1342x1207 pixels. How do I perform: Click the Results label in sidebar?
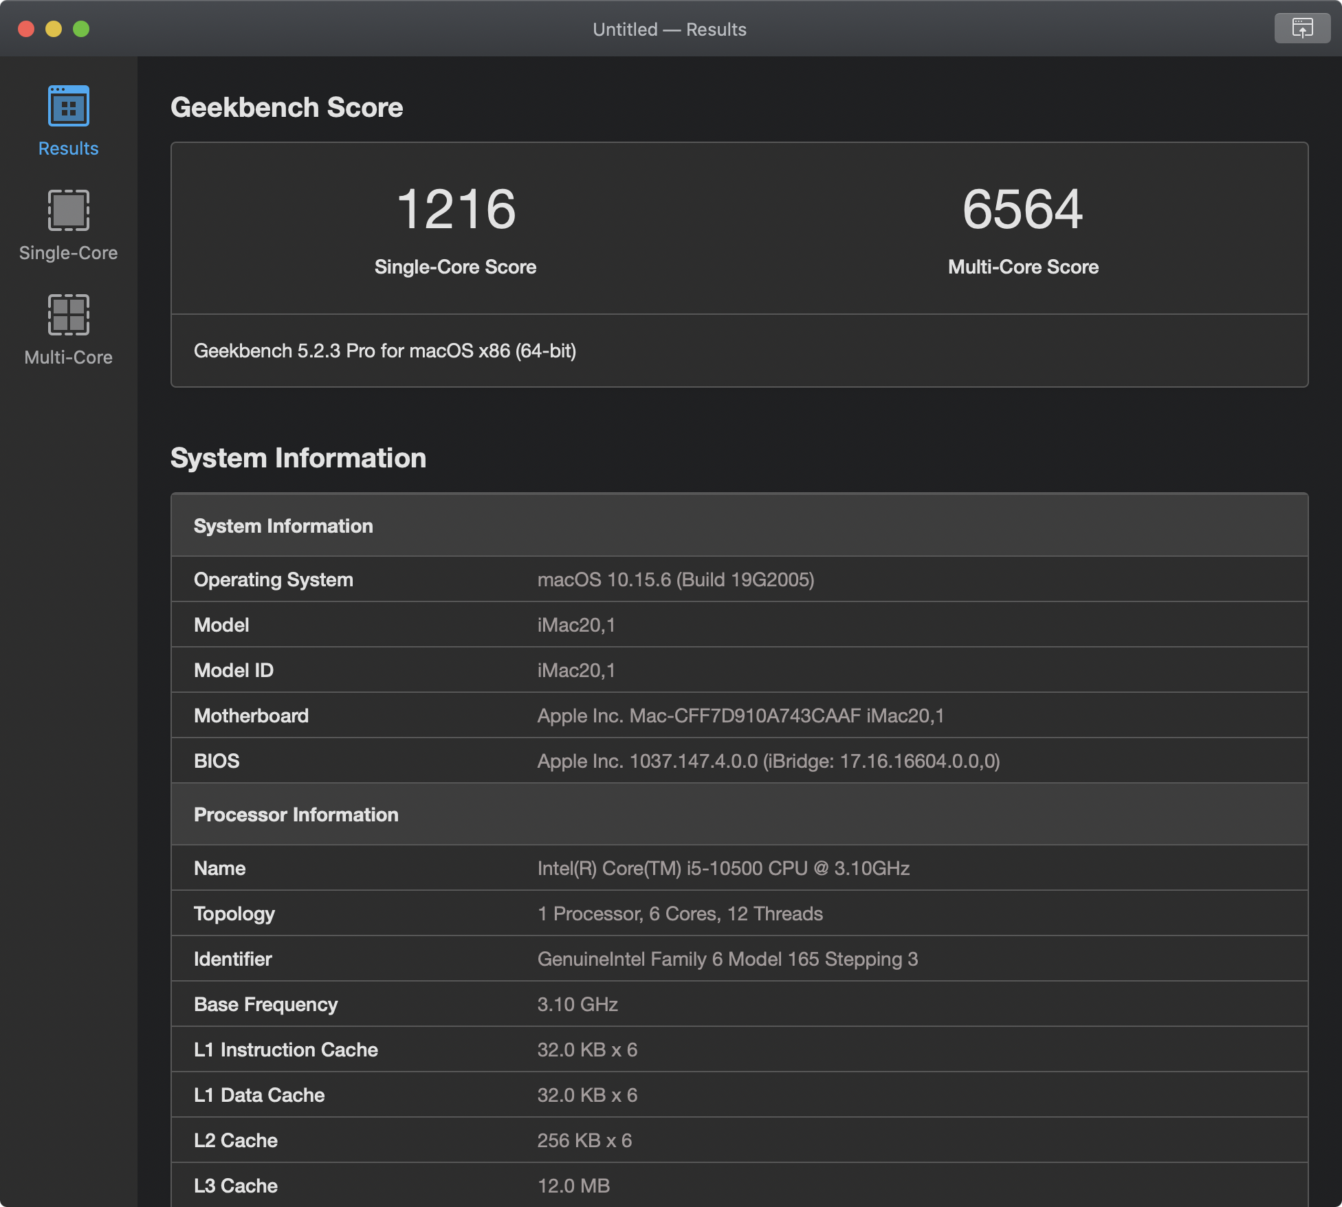(68, 148)
